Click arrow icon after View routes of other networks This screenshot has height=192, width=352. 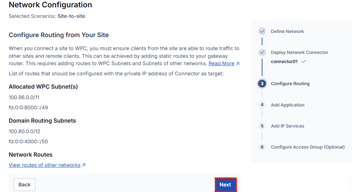pyautogui.click(x=84, y=165)
